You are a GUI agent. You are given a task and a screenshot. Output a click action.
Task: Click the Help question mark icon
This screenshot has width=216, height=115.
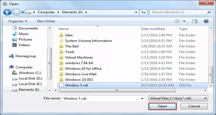click(x=206, y=21)
